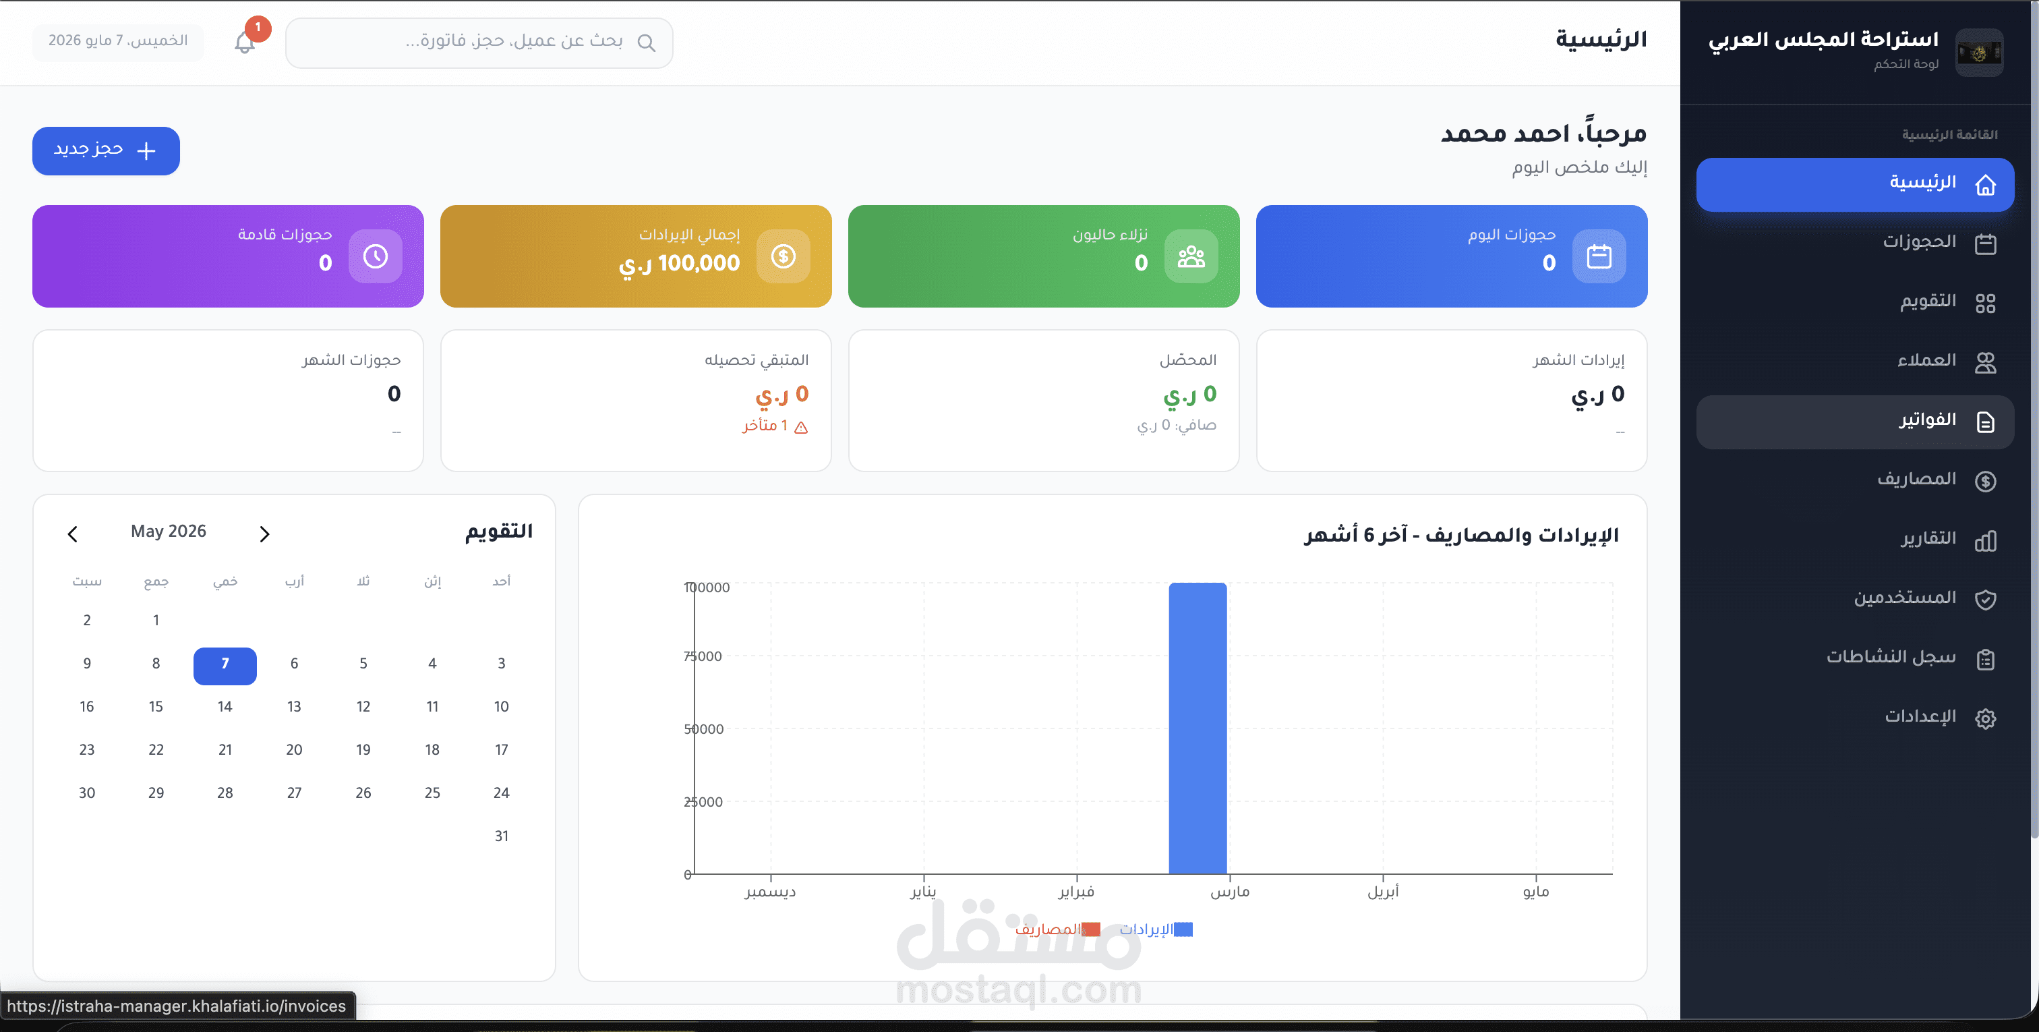2039x1032 pixels.
Task: Open the نزلاء حاليون summary card
Action: coord(1043,256)
